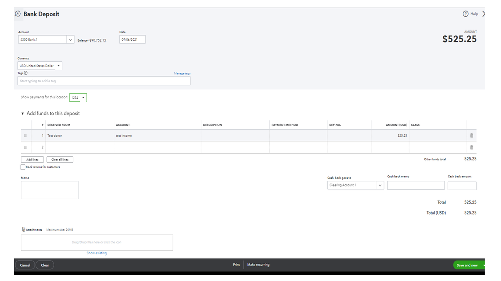
Task: Close the Bank Deposit form
Action: pyautogui.click(x=483, y=14)
